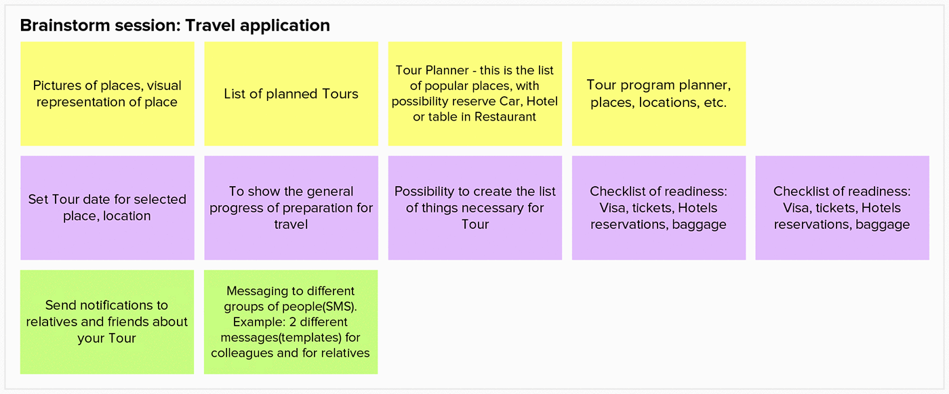Screen dimensions: 949x394
Task: Click the Tour Planner popular places note
Action: 474,93
